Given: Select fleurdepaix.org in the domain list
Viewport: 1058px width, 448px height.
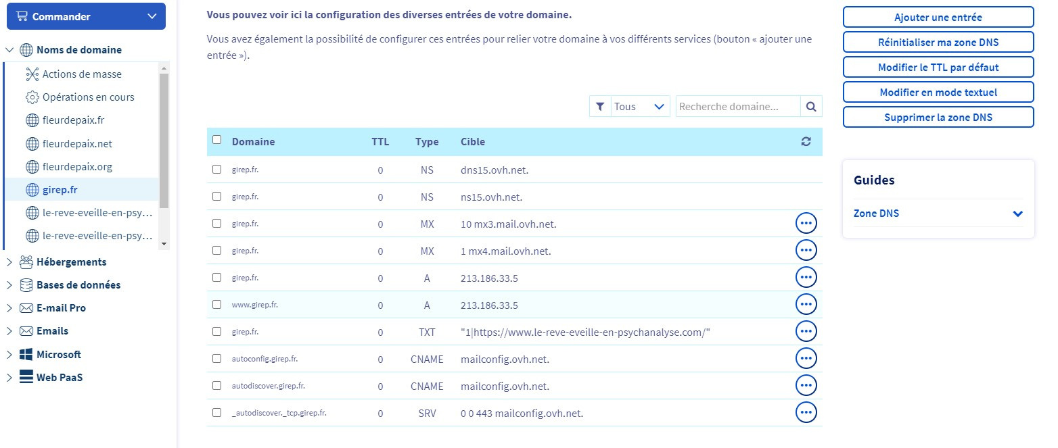Looking at the screenshot, I should click(77, 166).
